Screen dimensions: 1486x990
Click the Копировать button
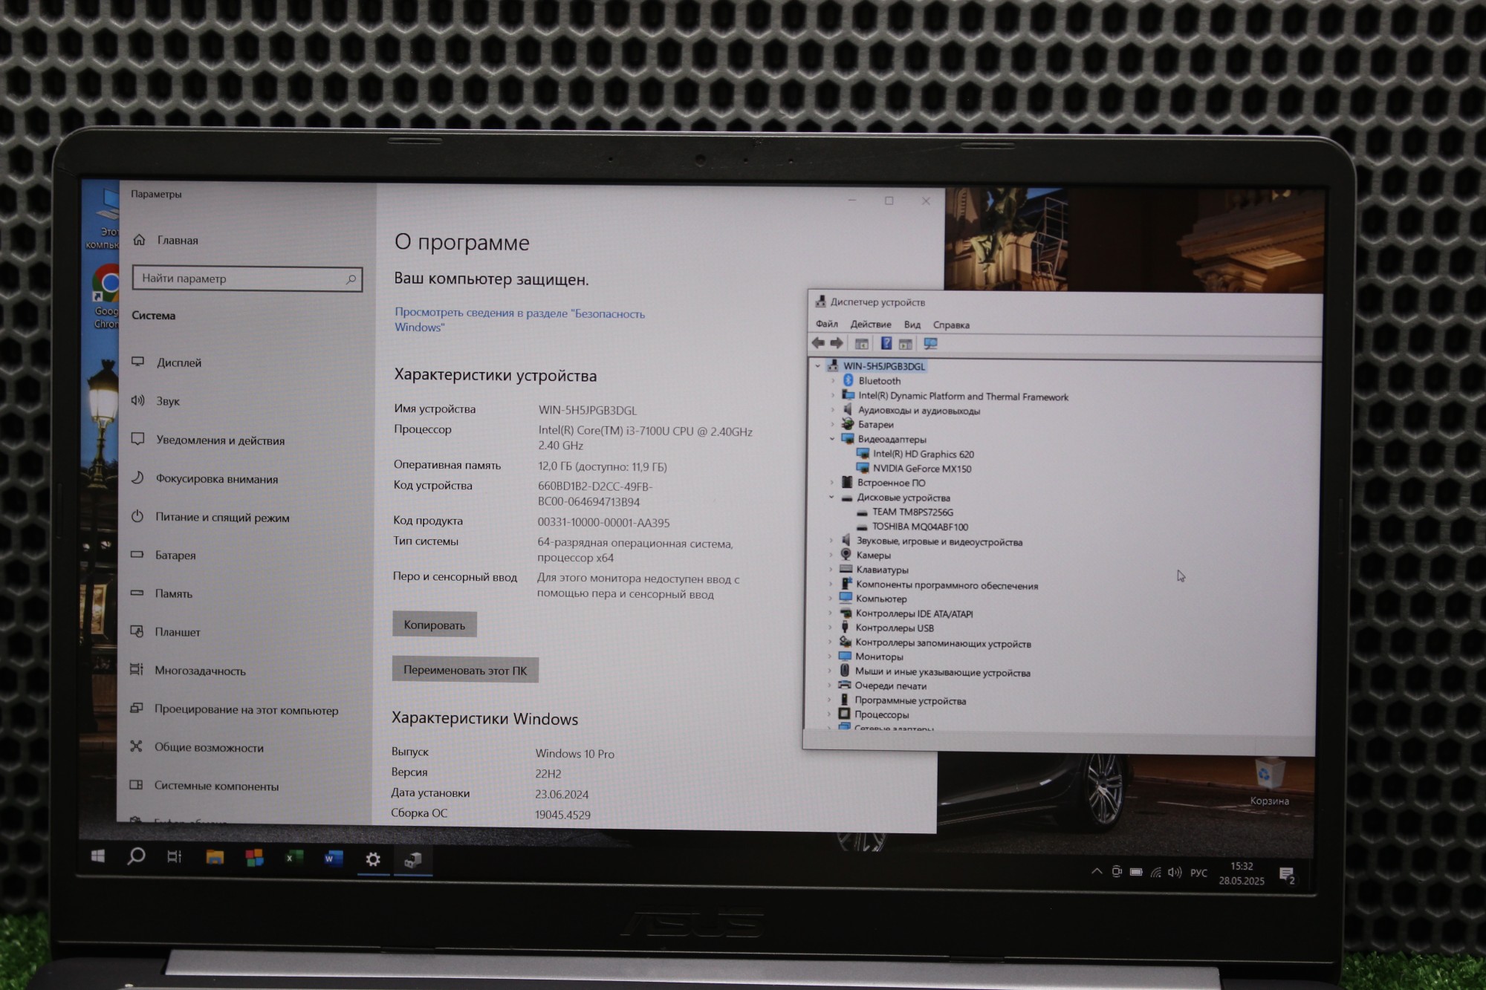[x=434, y=625]
